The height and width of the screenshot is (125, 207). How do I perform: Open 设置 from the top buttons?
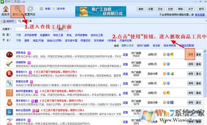click(151, 9)
